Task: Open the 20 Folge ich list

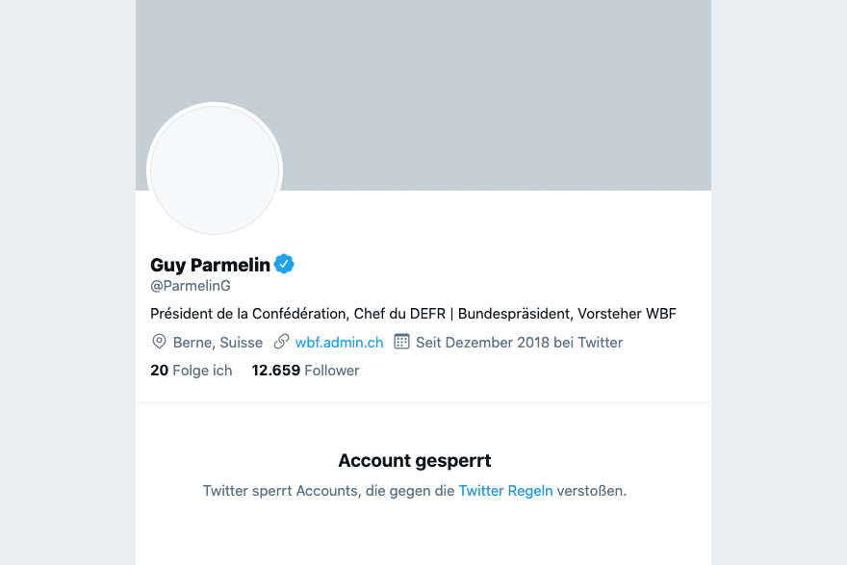Action: pos(192,371)
